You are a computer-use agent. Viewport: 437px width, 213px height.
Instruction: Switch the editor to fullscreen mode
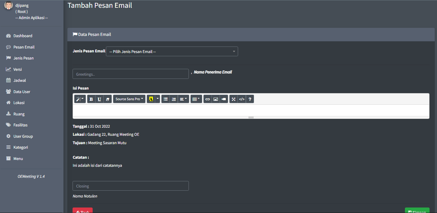234,99
